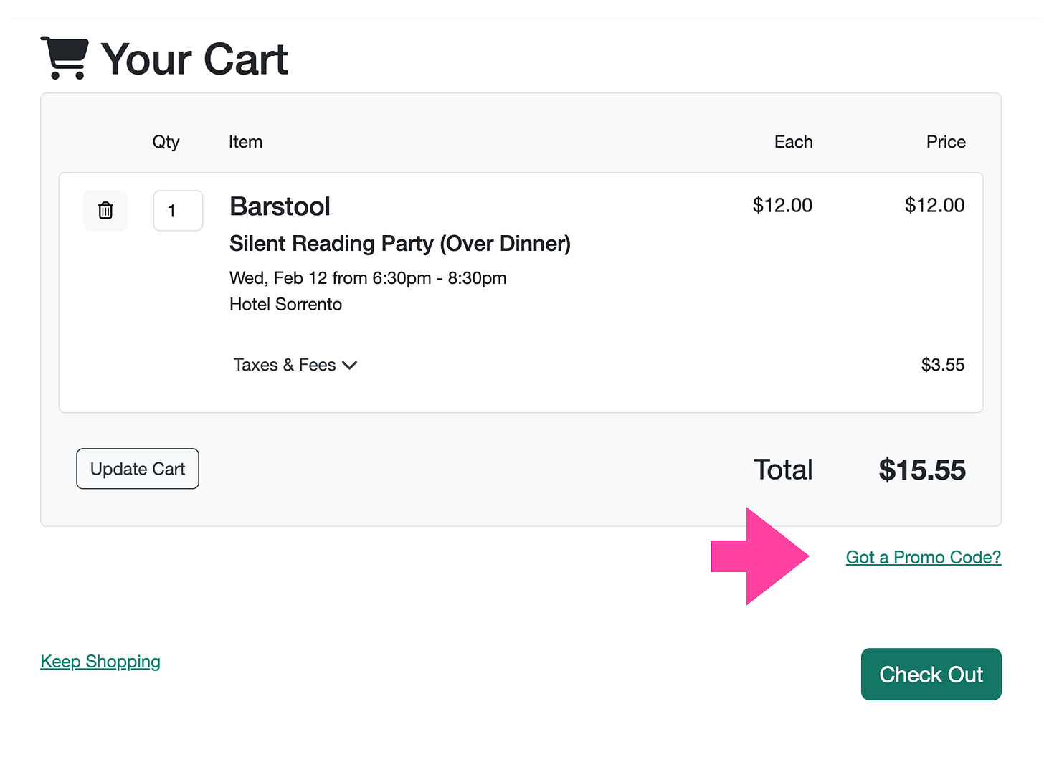Click Silent Reading Party event name
1044x757 pixels.
pyautogui.click(x=400, y=244)
